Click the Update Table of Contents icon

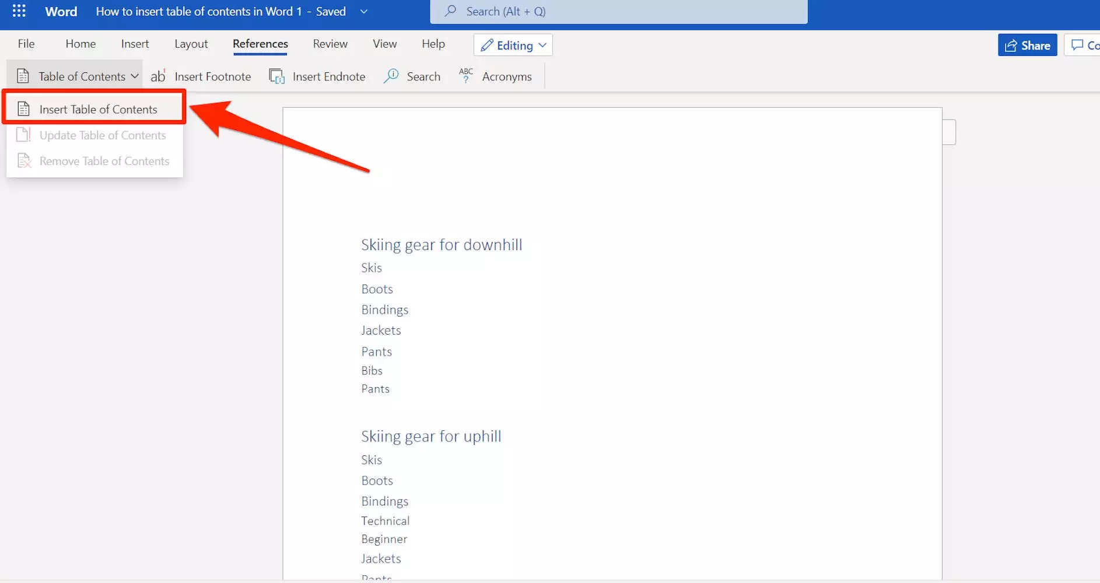(23, 135)
